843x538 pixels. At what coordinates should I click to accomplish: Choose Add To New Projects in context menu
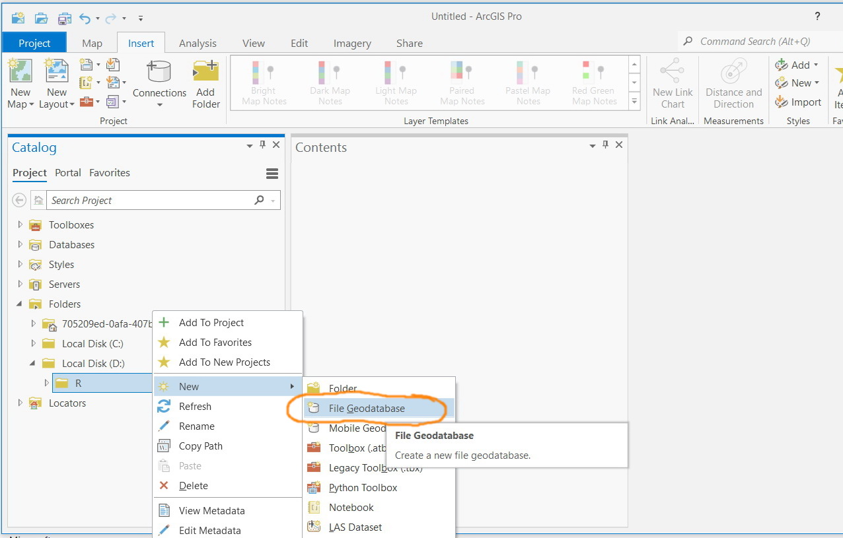pos(227,362)
